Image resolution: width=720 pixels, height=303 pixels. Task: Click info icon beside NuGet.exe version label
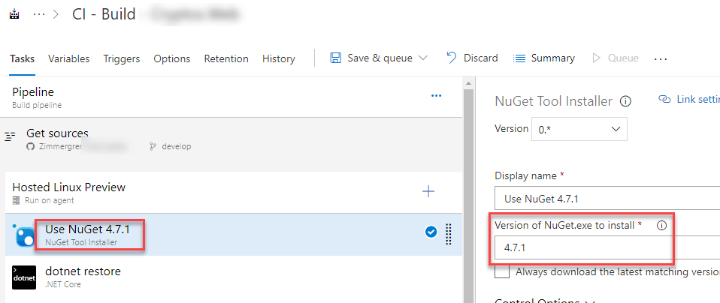662,225
